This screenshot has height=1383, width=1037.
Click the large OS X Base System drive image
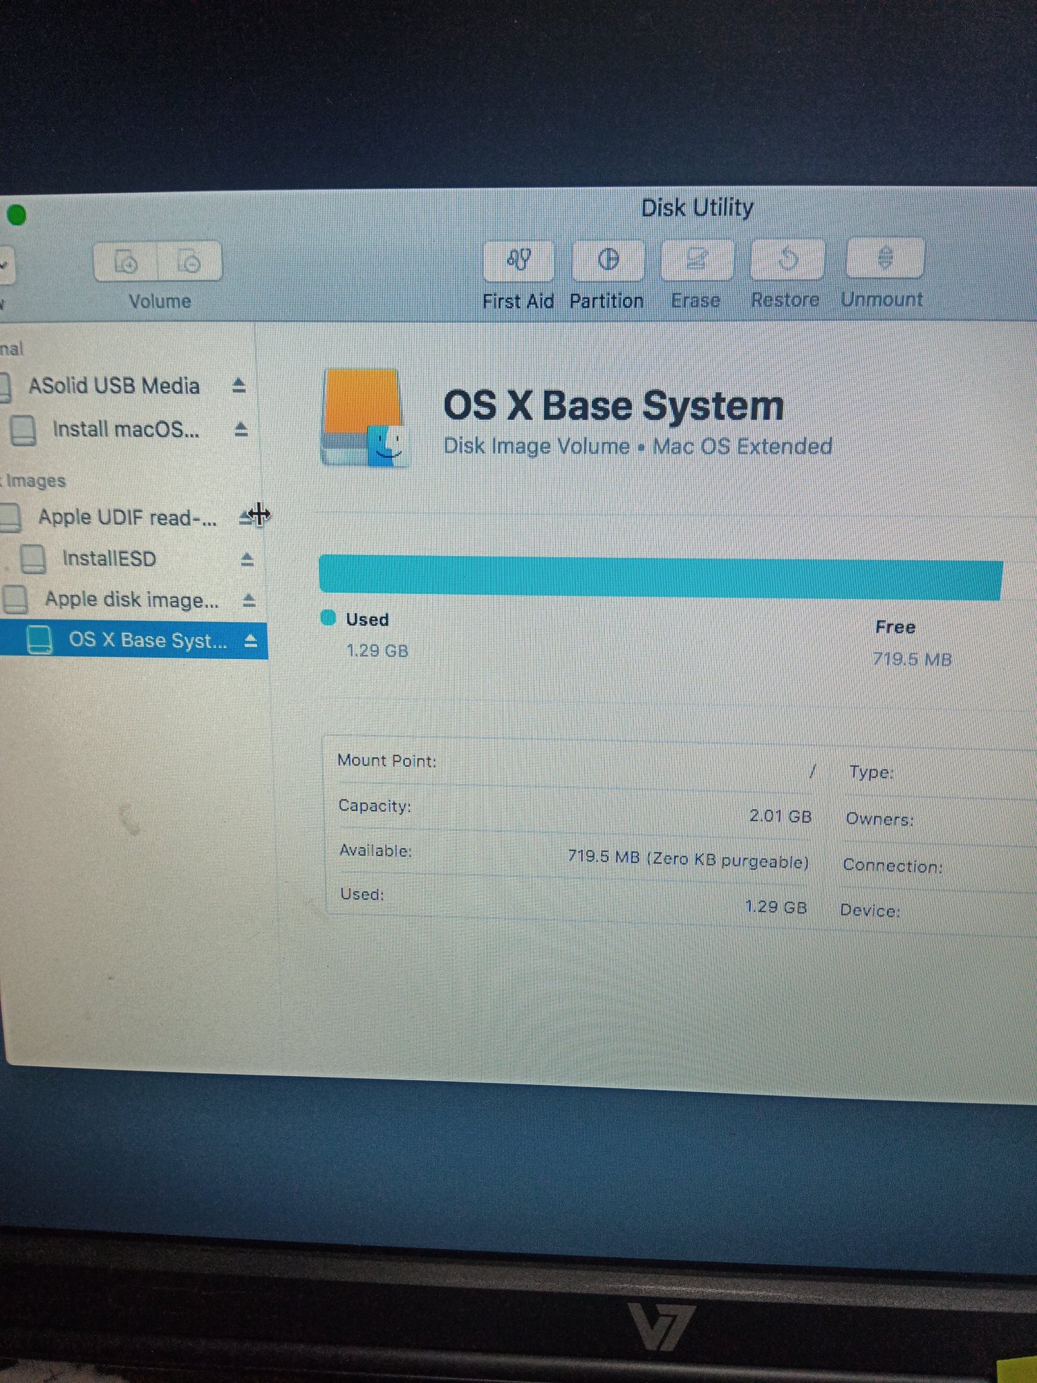[365, 418]
